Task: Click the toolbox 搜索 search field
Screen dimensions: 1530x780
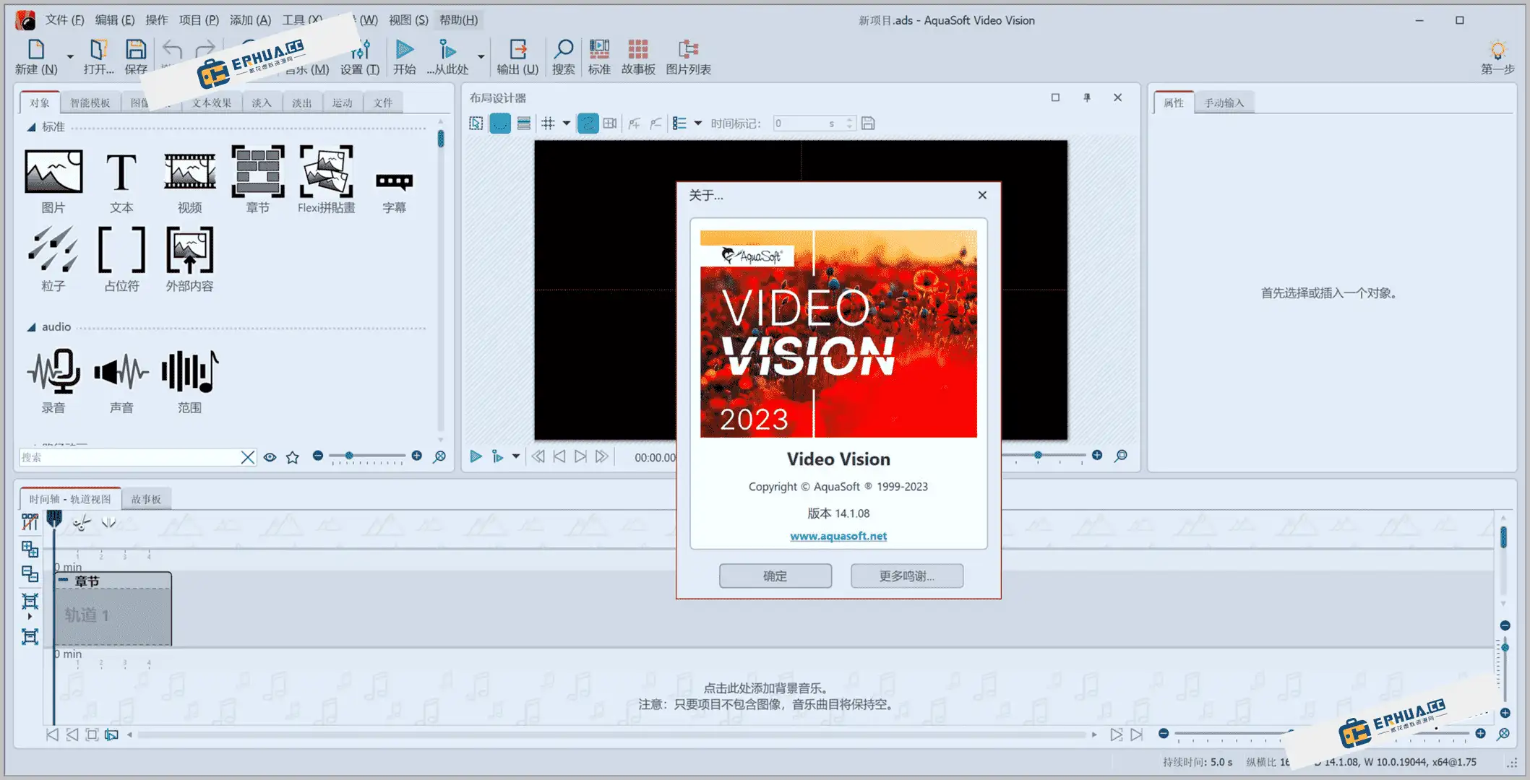Action: pyautogui.click(x=129, y=457)
